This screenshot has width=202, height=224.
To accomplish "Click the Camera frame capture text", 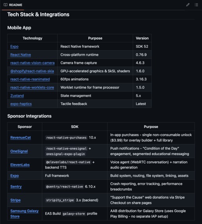I will (x=79, y=63).
